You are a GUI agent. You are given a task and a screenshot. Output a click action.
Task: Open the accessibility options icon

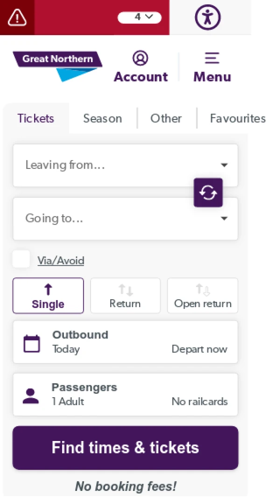click(x=207, y=18)
